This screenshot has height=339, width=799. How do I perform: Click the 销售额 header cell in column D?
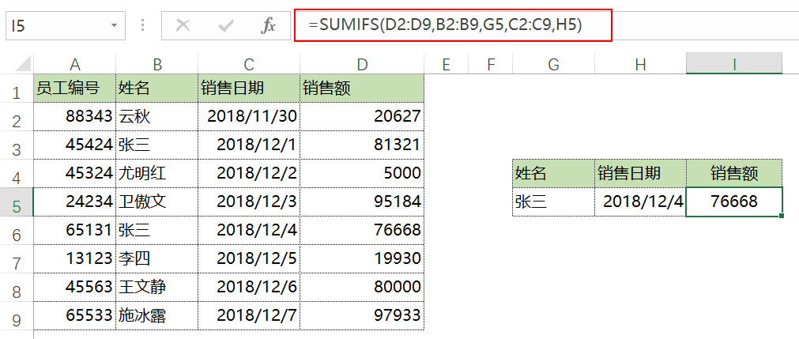[362, 89]
